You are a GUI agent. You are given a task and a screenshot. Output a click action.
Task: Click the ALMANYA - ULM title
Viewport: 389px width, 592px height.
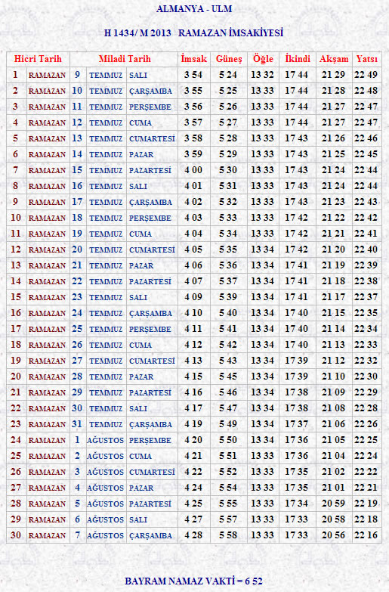tap(194, 8)
